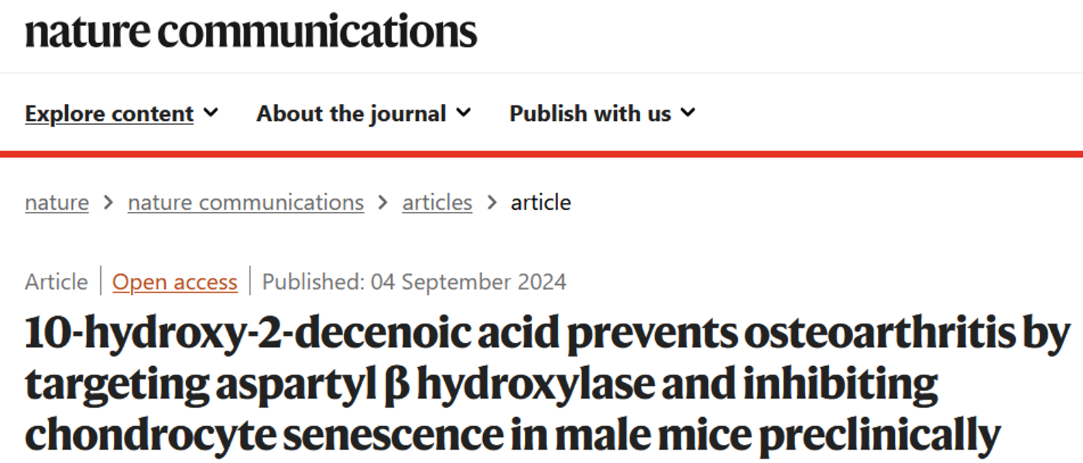Click the separator between Article and Open access

100,281
